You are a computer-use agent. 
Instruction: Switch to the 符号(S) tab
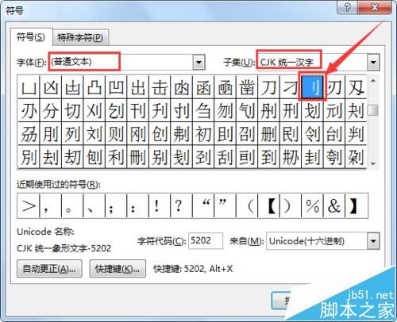click(31, 36)
